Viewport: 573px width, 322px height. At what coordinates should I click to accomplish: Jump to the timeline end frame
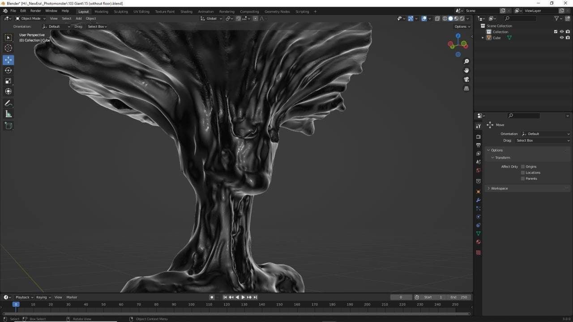coord(255,297)
